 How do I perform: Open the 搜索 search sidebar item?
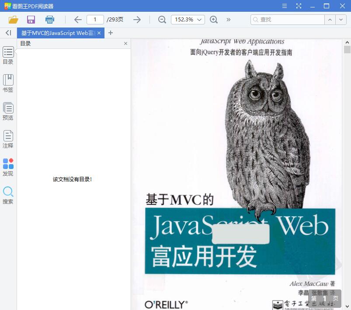tap(8, 195)
